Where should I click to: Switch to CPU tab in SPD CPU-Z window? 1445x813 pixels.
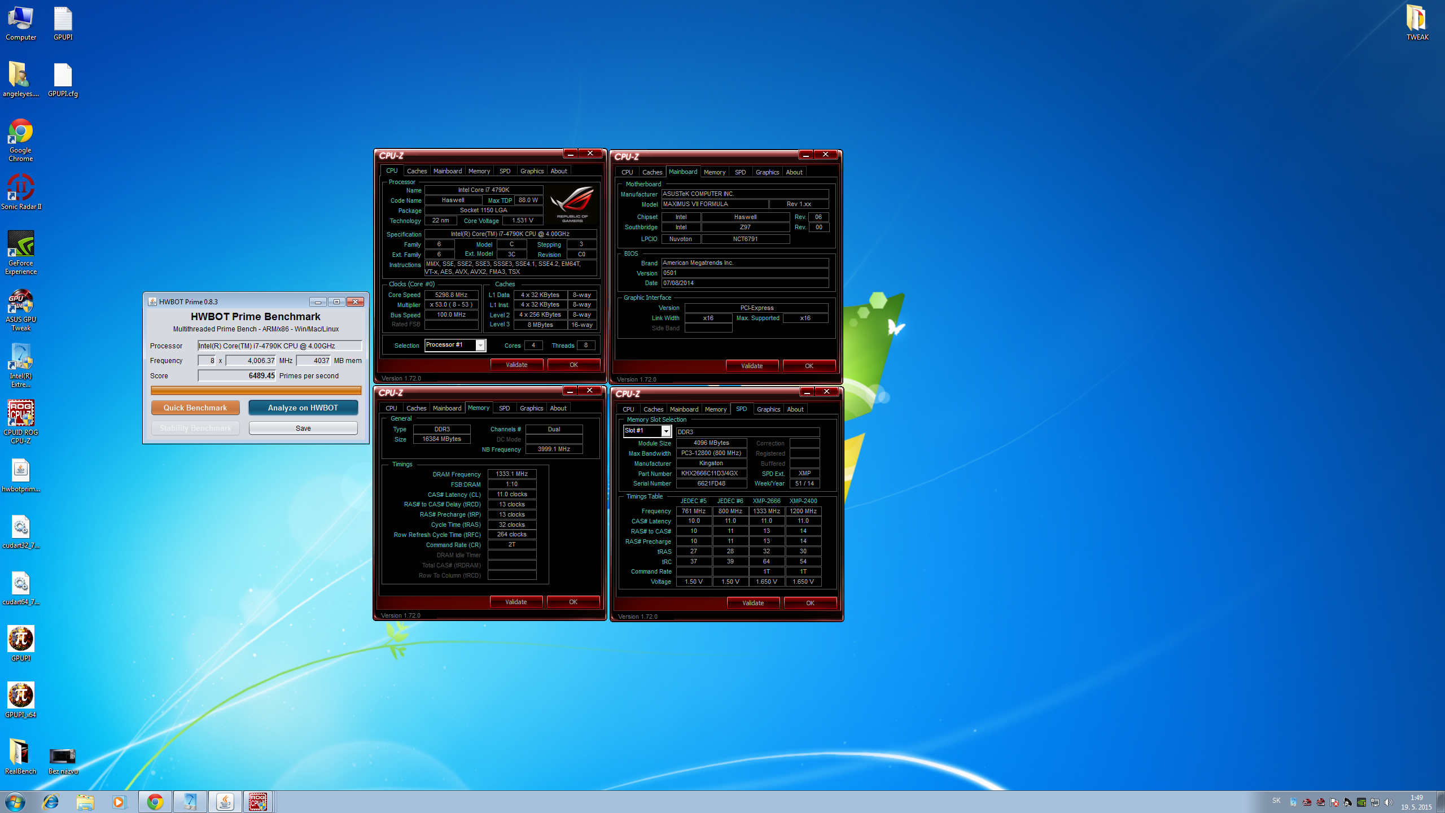(628, 409)
